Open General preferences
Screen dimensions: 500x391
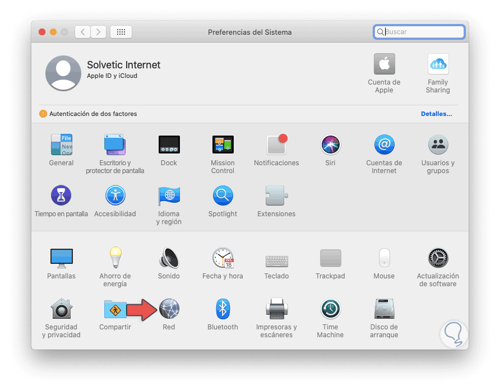tap(62, 145)
